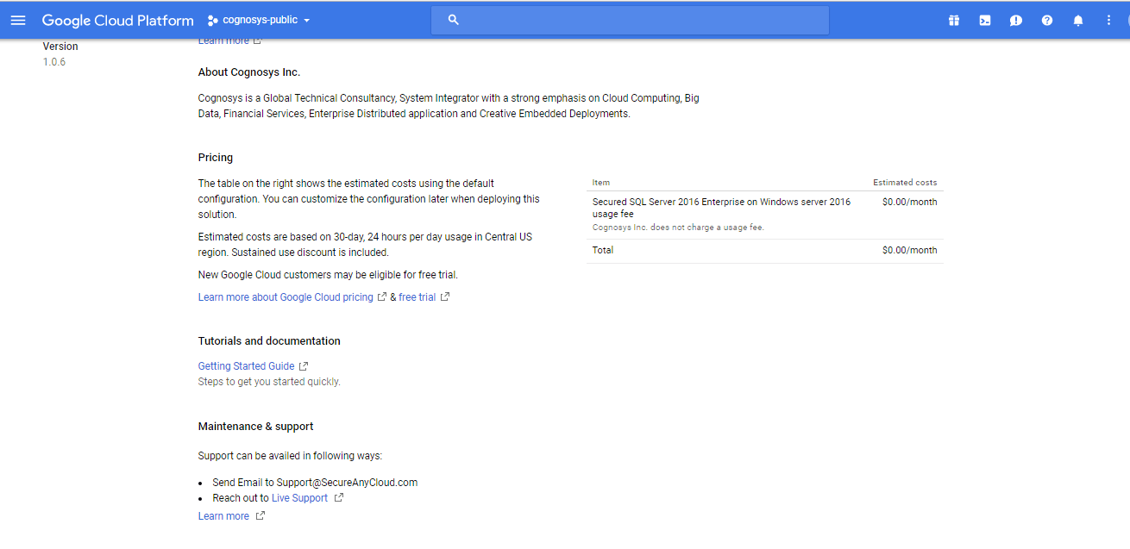Click the Live Support link
The width and height of the screenshot is (1130, 549).
299,498
